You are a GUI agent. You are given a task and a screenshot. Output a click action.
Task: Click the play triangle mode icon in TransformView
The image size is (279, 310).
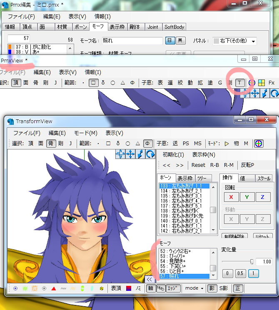tap(227, 144)
